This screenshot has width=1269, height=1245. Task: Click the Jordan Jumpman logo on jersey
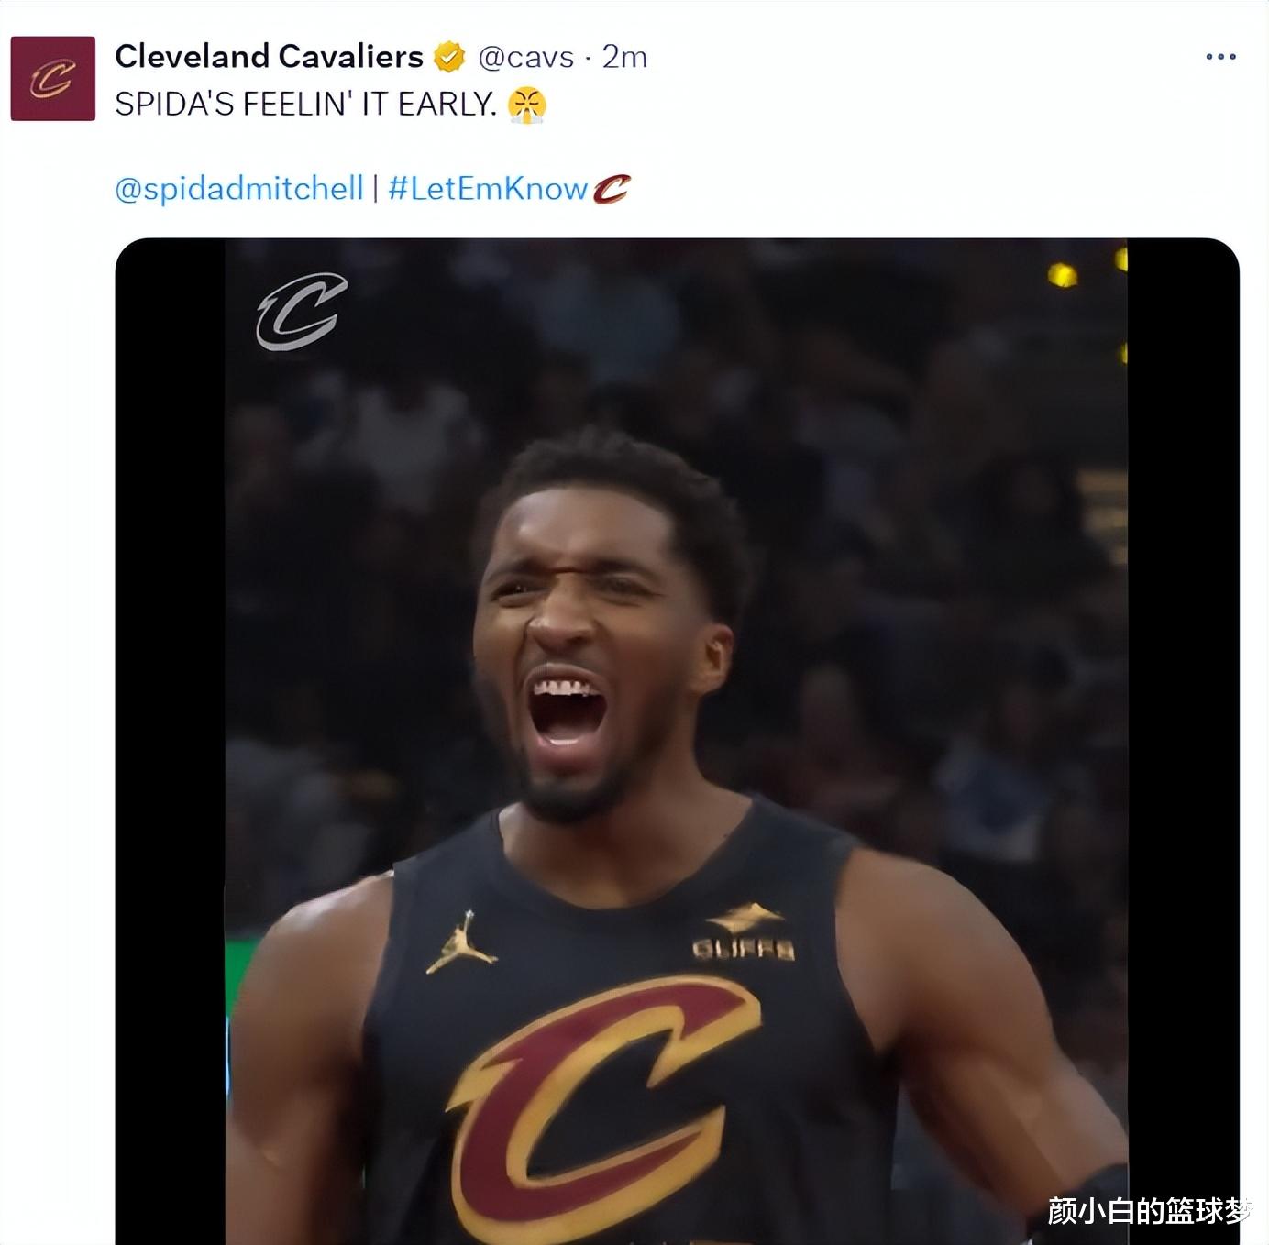point(460,942)
